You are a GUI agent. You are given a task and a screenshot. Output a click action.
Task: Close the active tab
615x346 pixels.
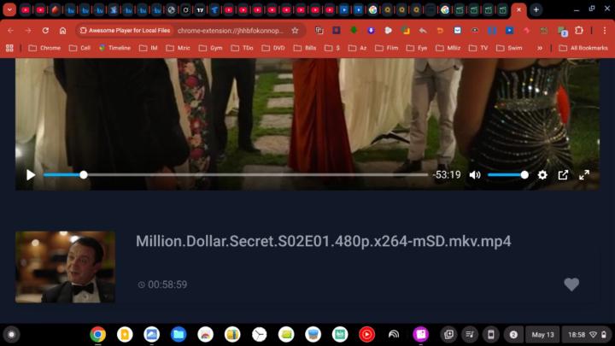point(518,9)
